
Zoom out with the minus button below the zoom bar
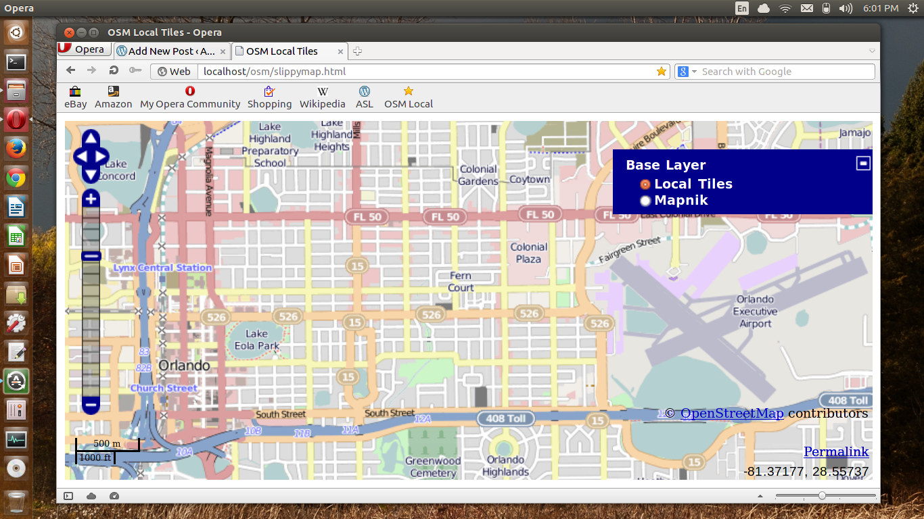tap(91, 405)
